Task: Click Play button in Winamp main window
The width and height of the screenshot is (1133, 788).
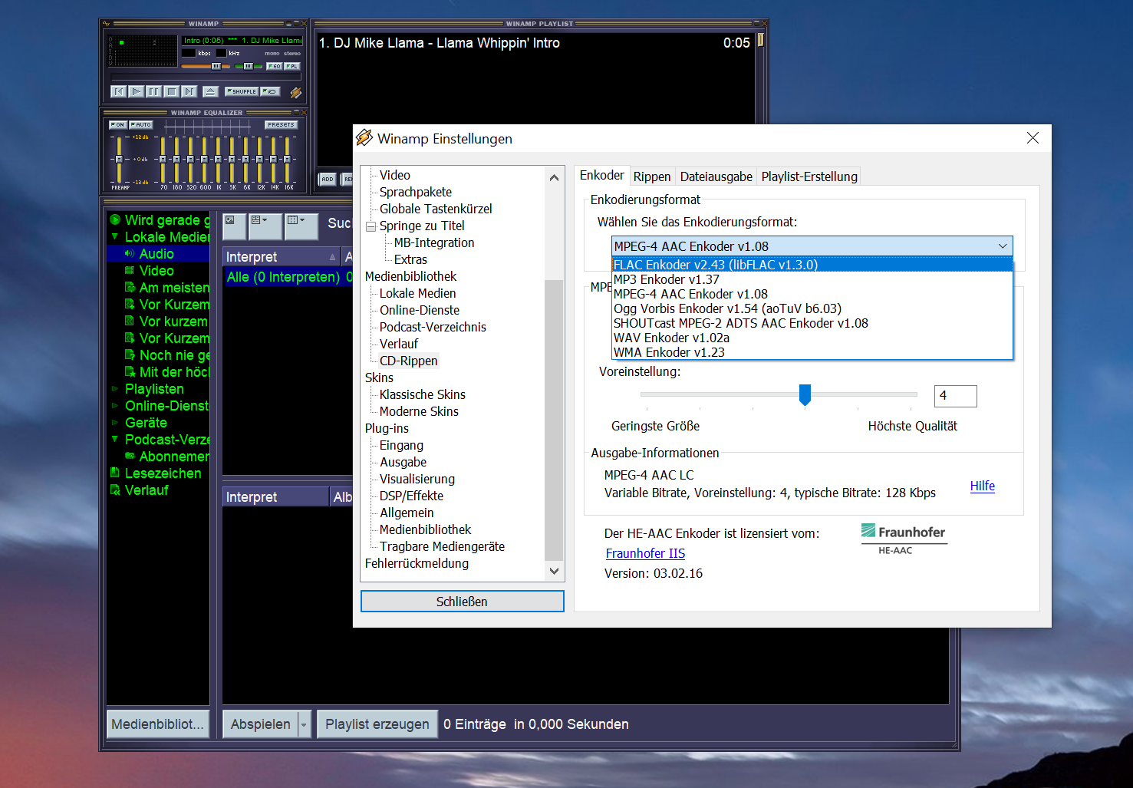Action: 136,91
